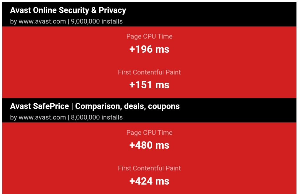This screenshot has height=194, width=300.
Task: Select the +196 ms value
Action: [149, 49]
